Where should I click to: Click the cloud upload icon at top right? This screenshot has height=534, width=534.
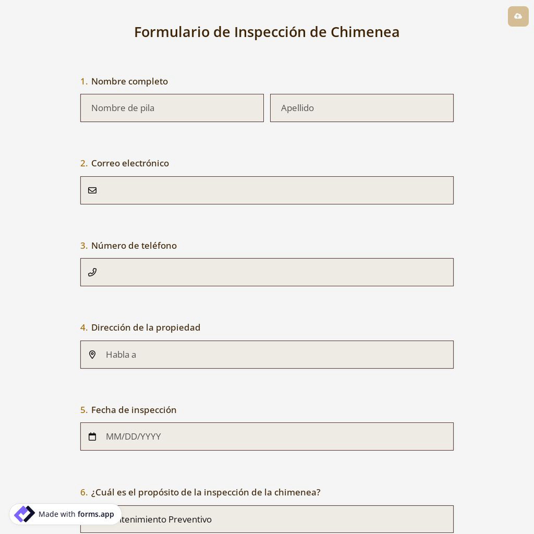pos(518,16)
